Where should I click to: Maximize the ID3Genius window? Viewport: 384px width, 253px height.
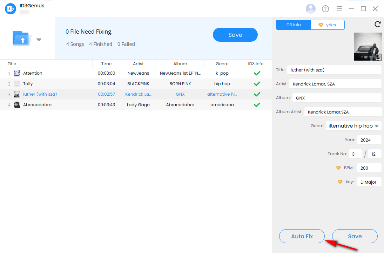363,9
